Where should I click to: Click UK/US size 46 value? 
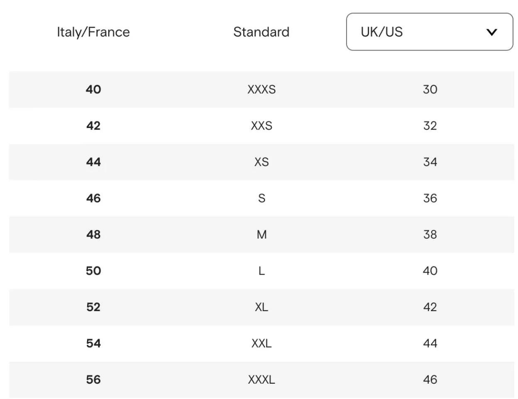[430, 380]
